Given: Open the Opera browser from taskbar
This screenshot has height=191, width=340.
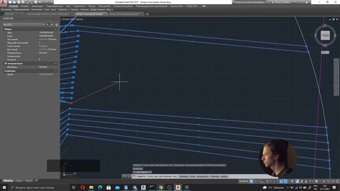Looking at the screenshot, I should pos(83,187).
